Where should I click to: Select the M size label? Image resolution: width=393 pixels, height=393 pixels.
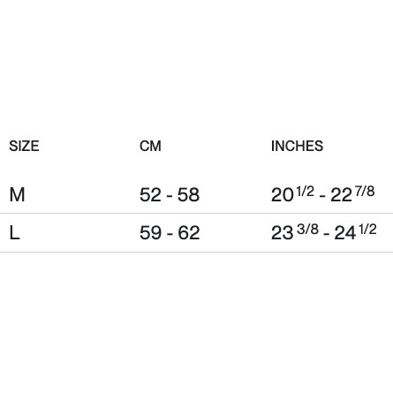(17, 194)
